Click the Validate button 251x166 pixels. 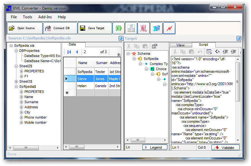click(226, 147)
